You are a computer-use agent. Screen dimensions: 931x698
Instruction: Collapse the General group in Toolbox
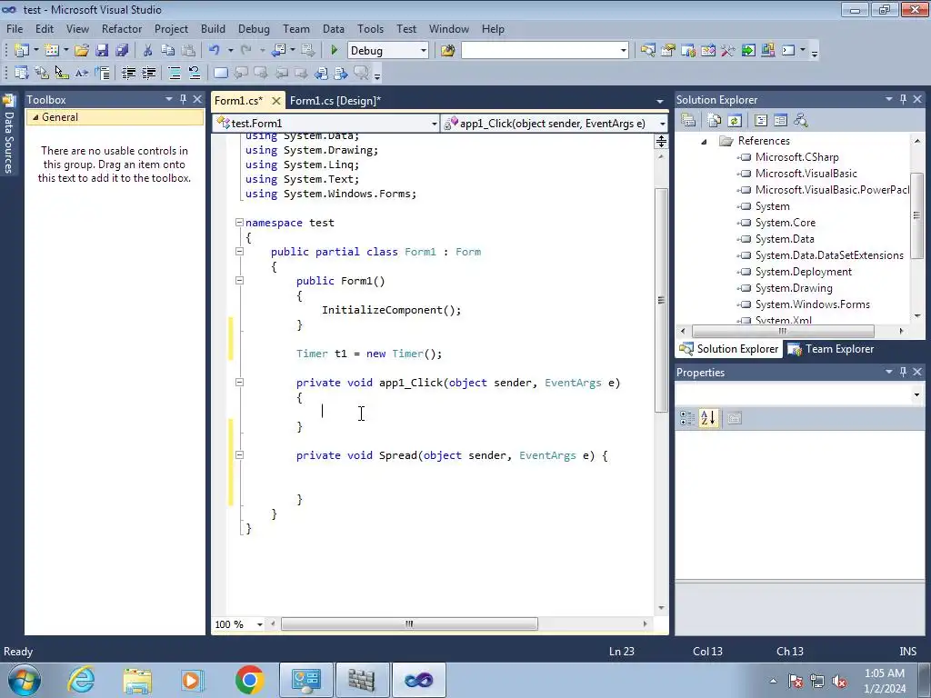tap(35, 117)
